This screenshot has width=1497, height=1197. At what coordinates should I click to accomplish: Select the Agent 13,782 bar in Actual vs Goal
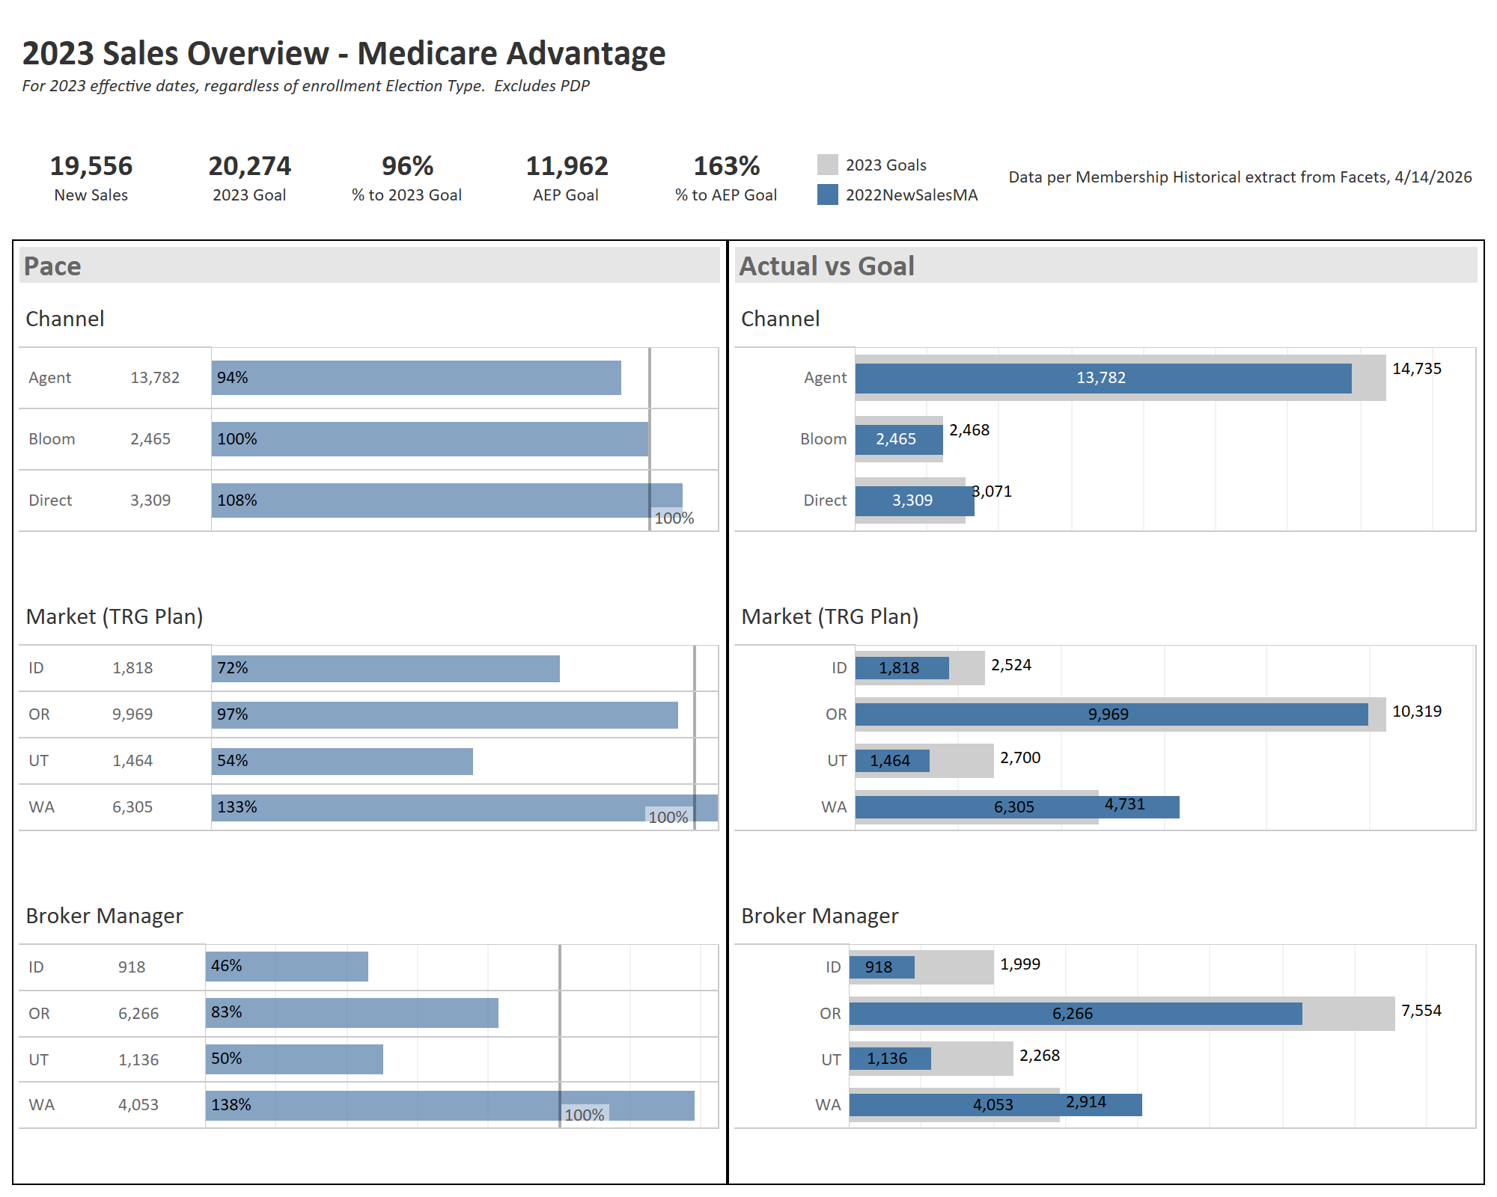pyautogui.click(x=1100, y=378)
